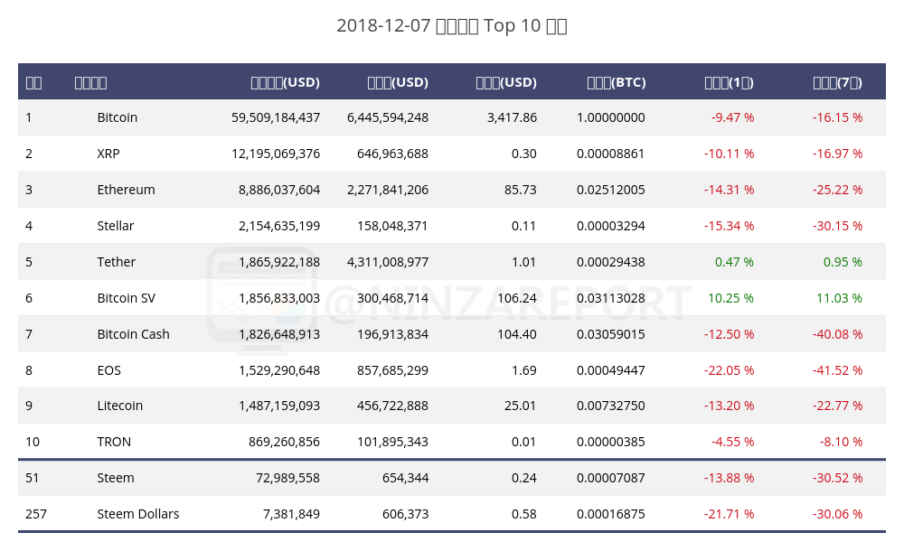The image size is (904, 551).
Task: Click Steem Dollars price 0.58
Action: pos(524,514)
